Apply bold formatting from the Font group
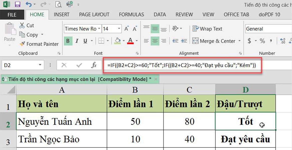This screenshot has width=292, height=150. coord(68,41)
